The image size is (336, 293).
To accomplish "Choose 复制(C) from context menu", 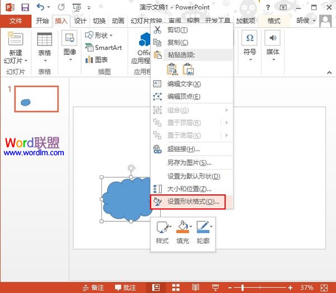I will point(192,43).
